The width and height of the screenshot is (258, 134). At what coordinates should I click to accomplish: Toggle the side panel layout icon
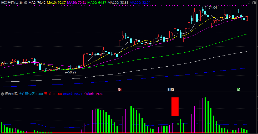pos(254,3)
